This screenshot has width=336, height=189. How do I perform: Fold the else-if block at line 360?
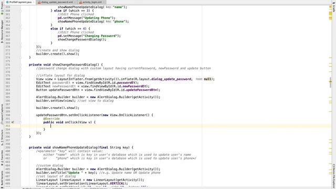pyautogui.click(x=21, y=10)
